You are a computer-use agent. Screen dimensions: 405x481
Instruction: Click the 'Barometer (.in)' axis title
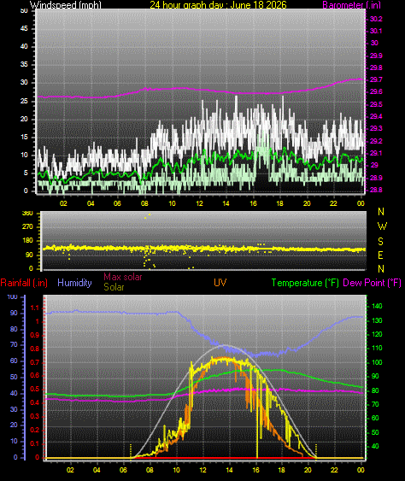tap(351, 4)
